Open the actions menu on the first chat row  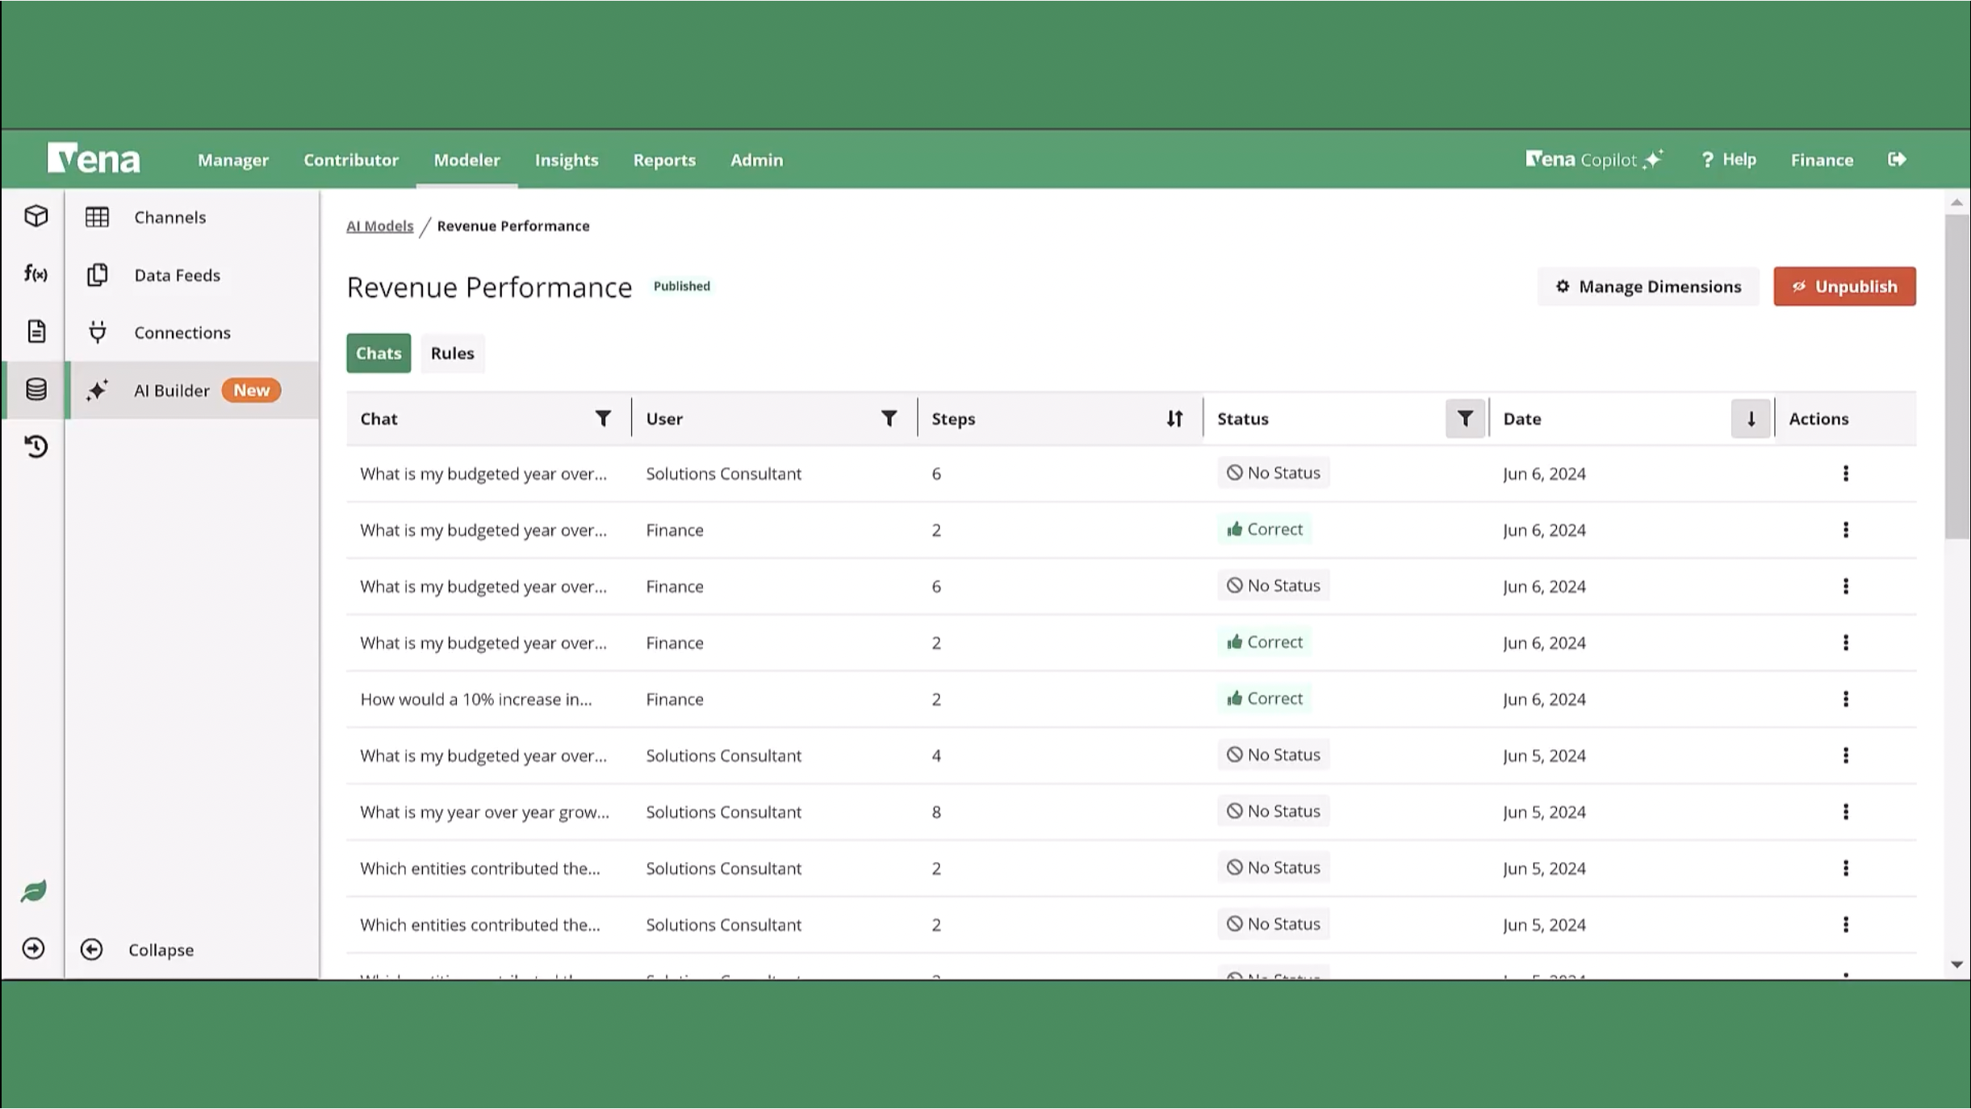click(x=1848, y=473)
